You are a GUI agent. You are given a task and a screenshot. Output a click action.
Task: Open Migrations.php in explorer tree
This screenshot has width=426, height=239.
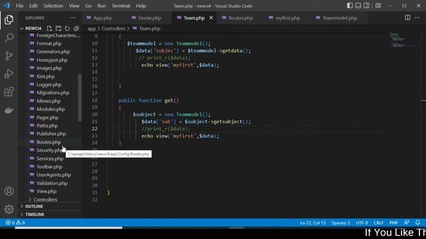(53, 93)
